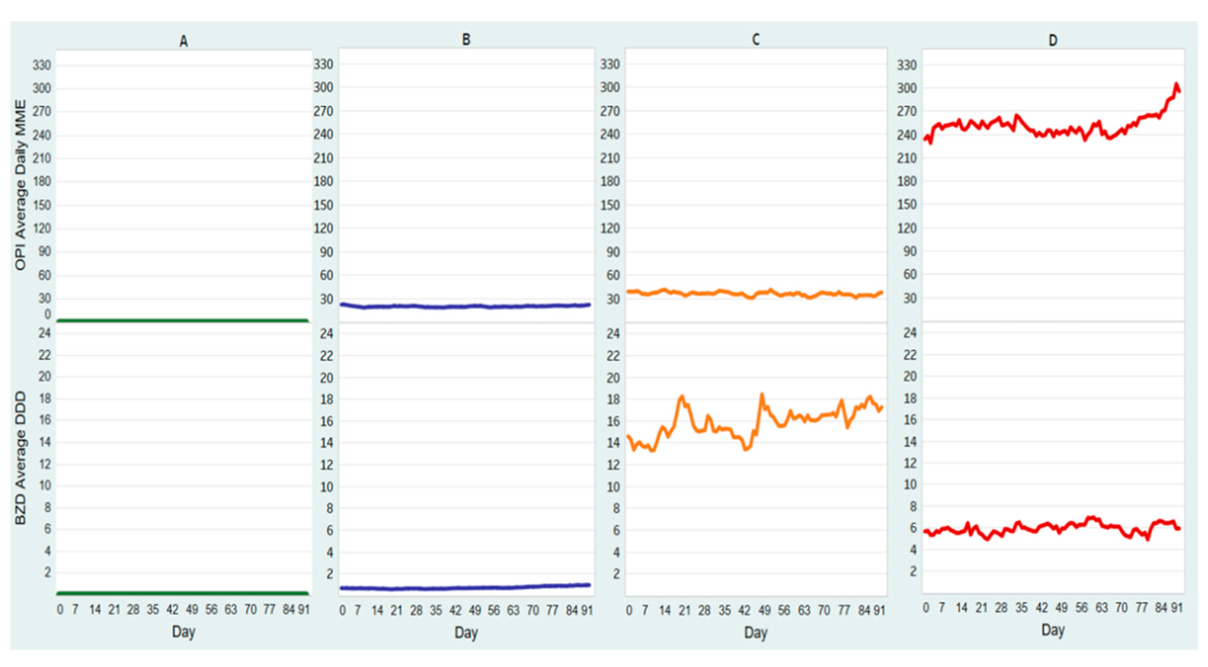Click the green BZD line in panel A
This screenshot has height=667, width=1208.
coord(183,593)
